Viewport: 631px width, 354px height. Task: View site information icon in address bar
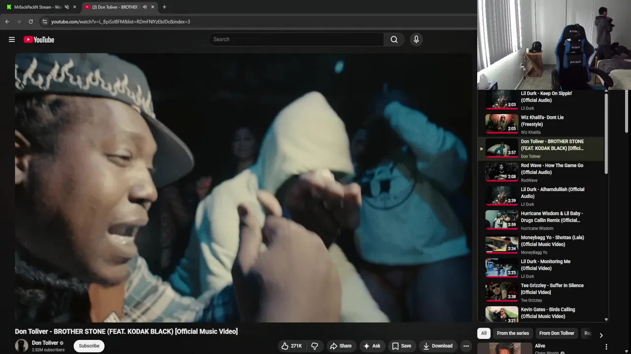(x=44, y=22)
